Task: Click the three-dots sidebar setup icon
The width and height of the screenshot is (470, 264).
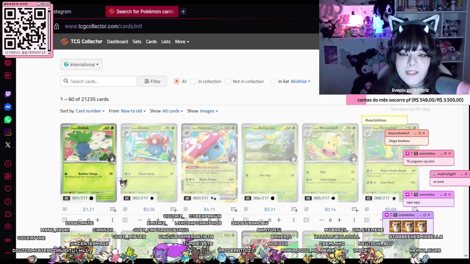Action: click(8, 252)
